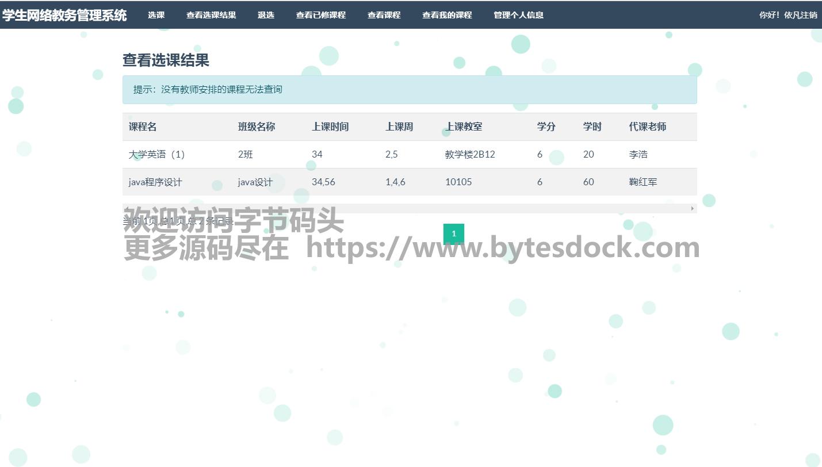
Task: Click the blue hint alert box
Action: point(410,90)
